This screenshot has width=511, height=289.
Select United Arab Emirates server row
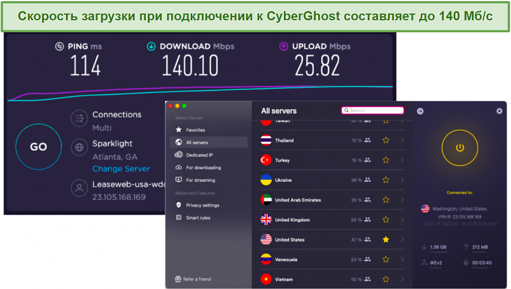click(x=332, y=200)
